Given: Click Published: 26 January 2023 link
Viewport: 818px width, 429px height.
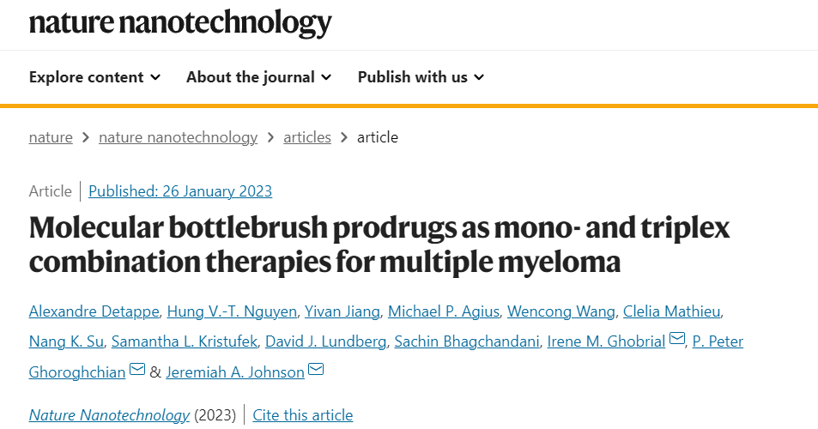Looking at the screenshot, I should tap(180, 191).
